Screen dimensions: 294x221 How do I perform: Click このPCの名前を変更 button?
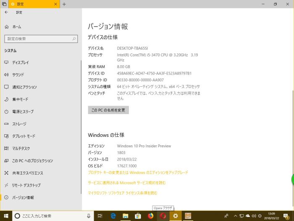pyautogui.click(x=108, y=110)
